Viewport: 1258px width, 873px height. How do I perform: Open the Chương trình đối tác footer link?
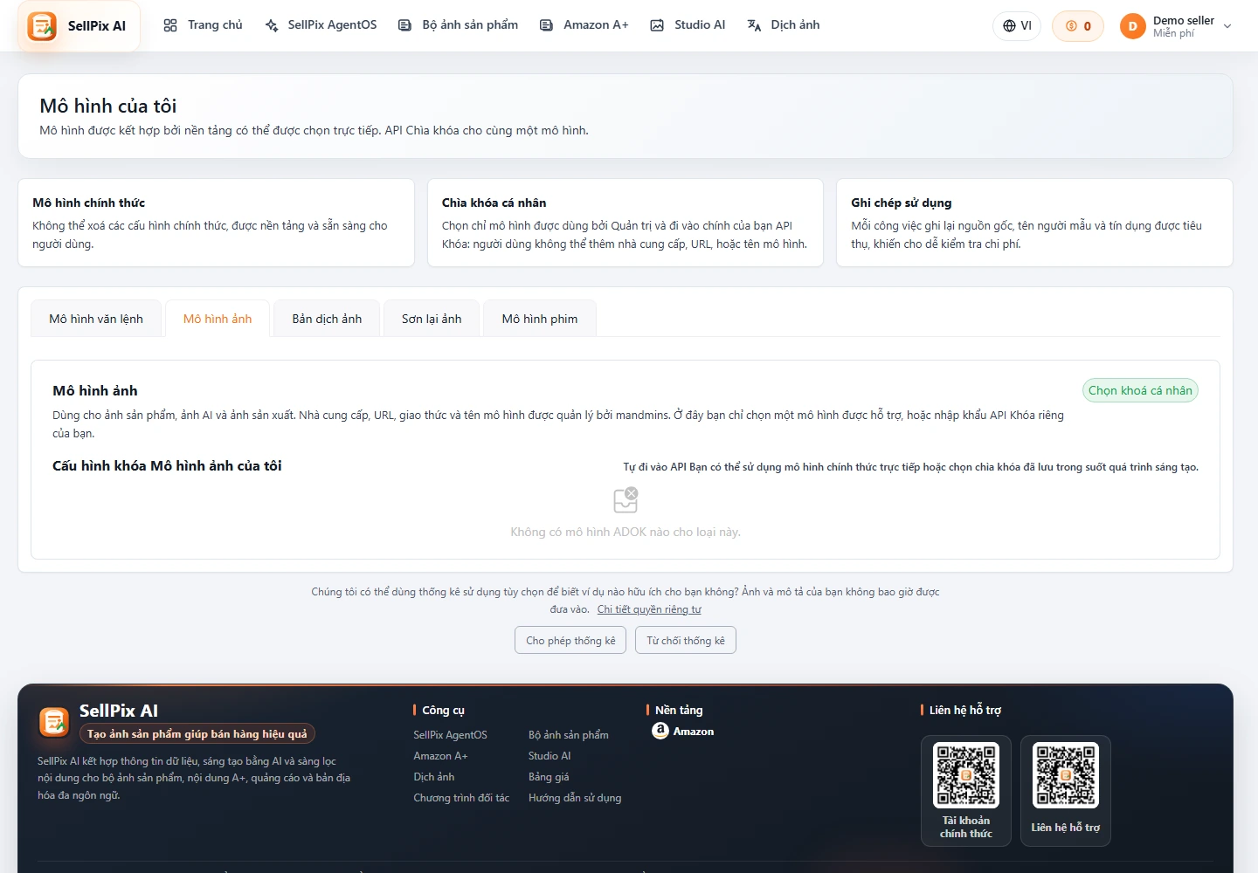pyautogui.click(x=461, y=798)
